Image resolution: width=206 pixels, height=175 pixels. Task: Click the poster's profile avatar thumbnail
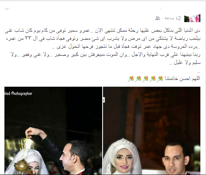[192, 18]
